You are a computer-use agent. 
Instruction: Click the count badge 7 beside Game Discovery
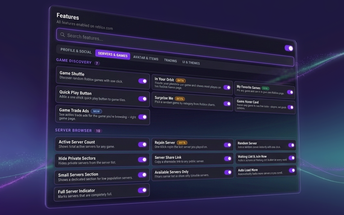[x=97, y=63]
